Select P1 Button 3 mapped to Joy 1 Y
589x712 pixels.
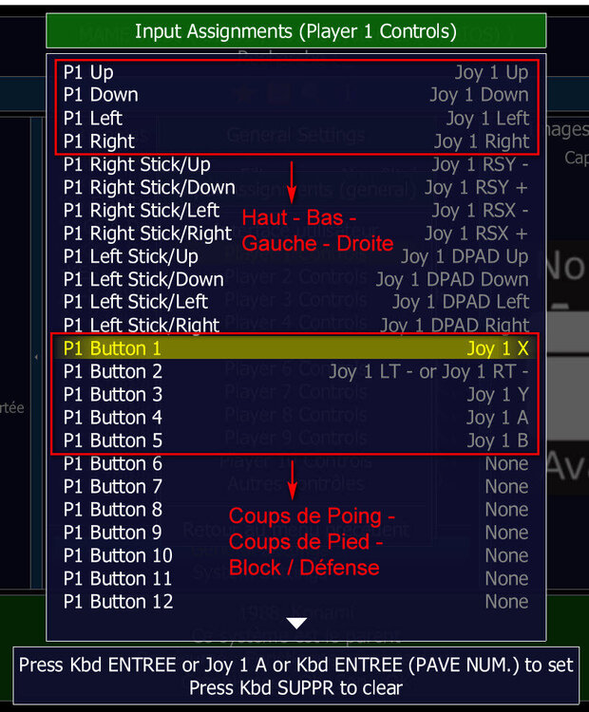(295, 395)
